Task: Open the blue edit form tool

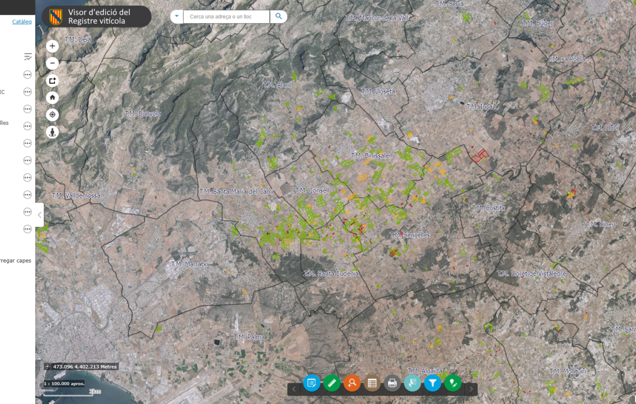Action: [311, 383]
